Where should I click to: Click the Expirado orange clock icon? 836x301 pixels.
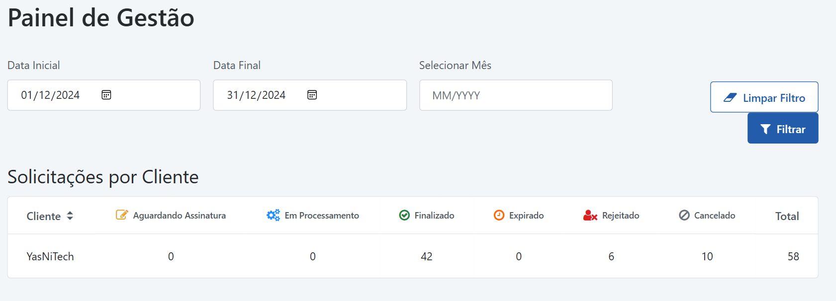(499, 215)
